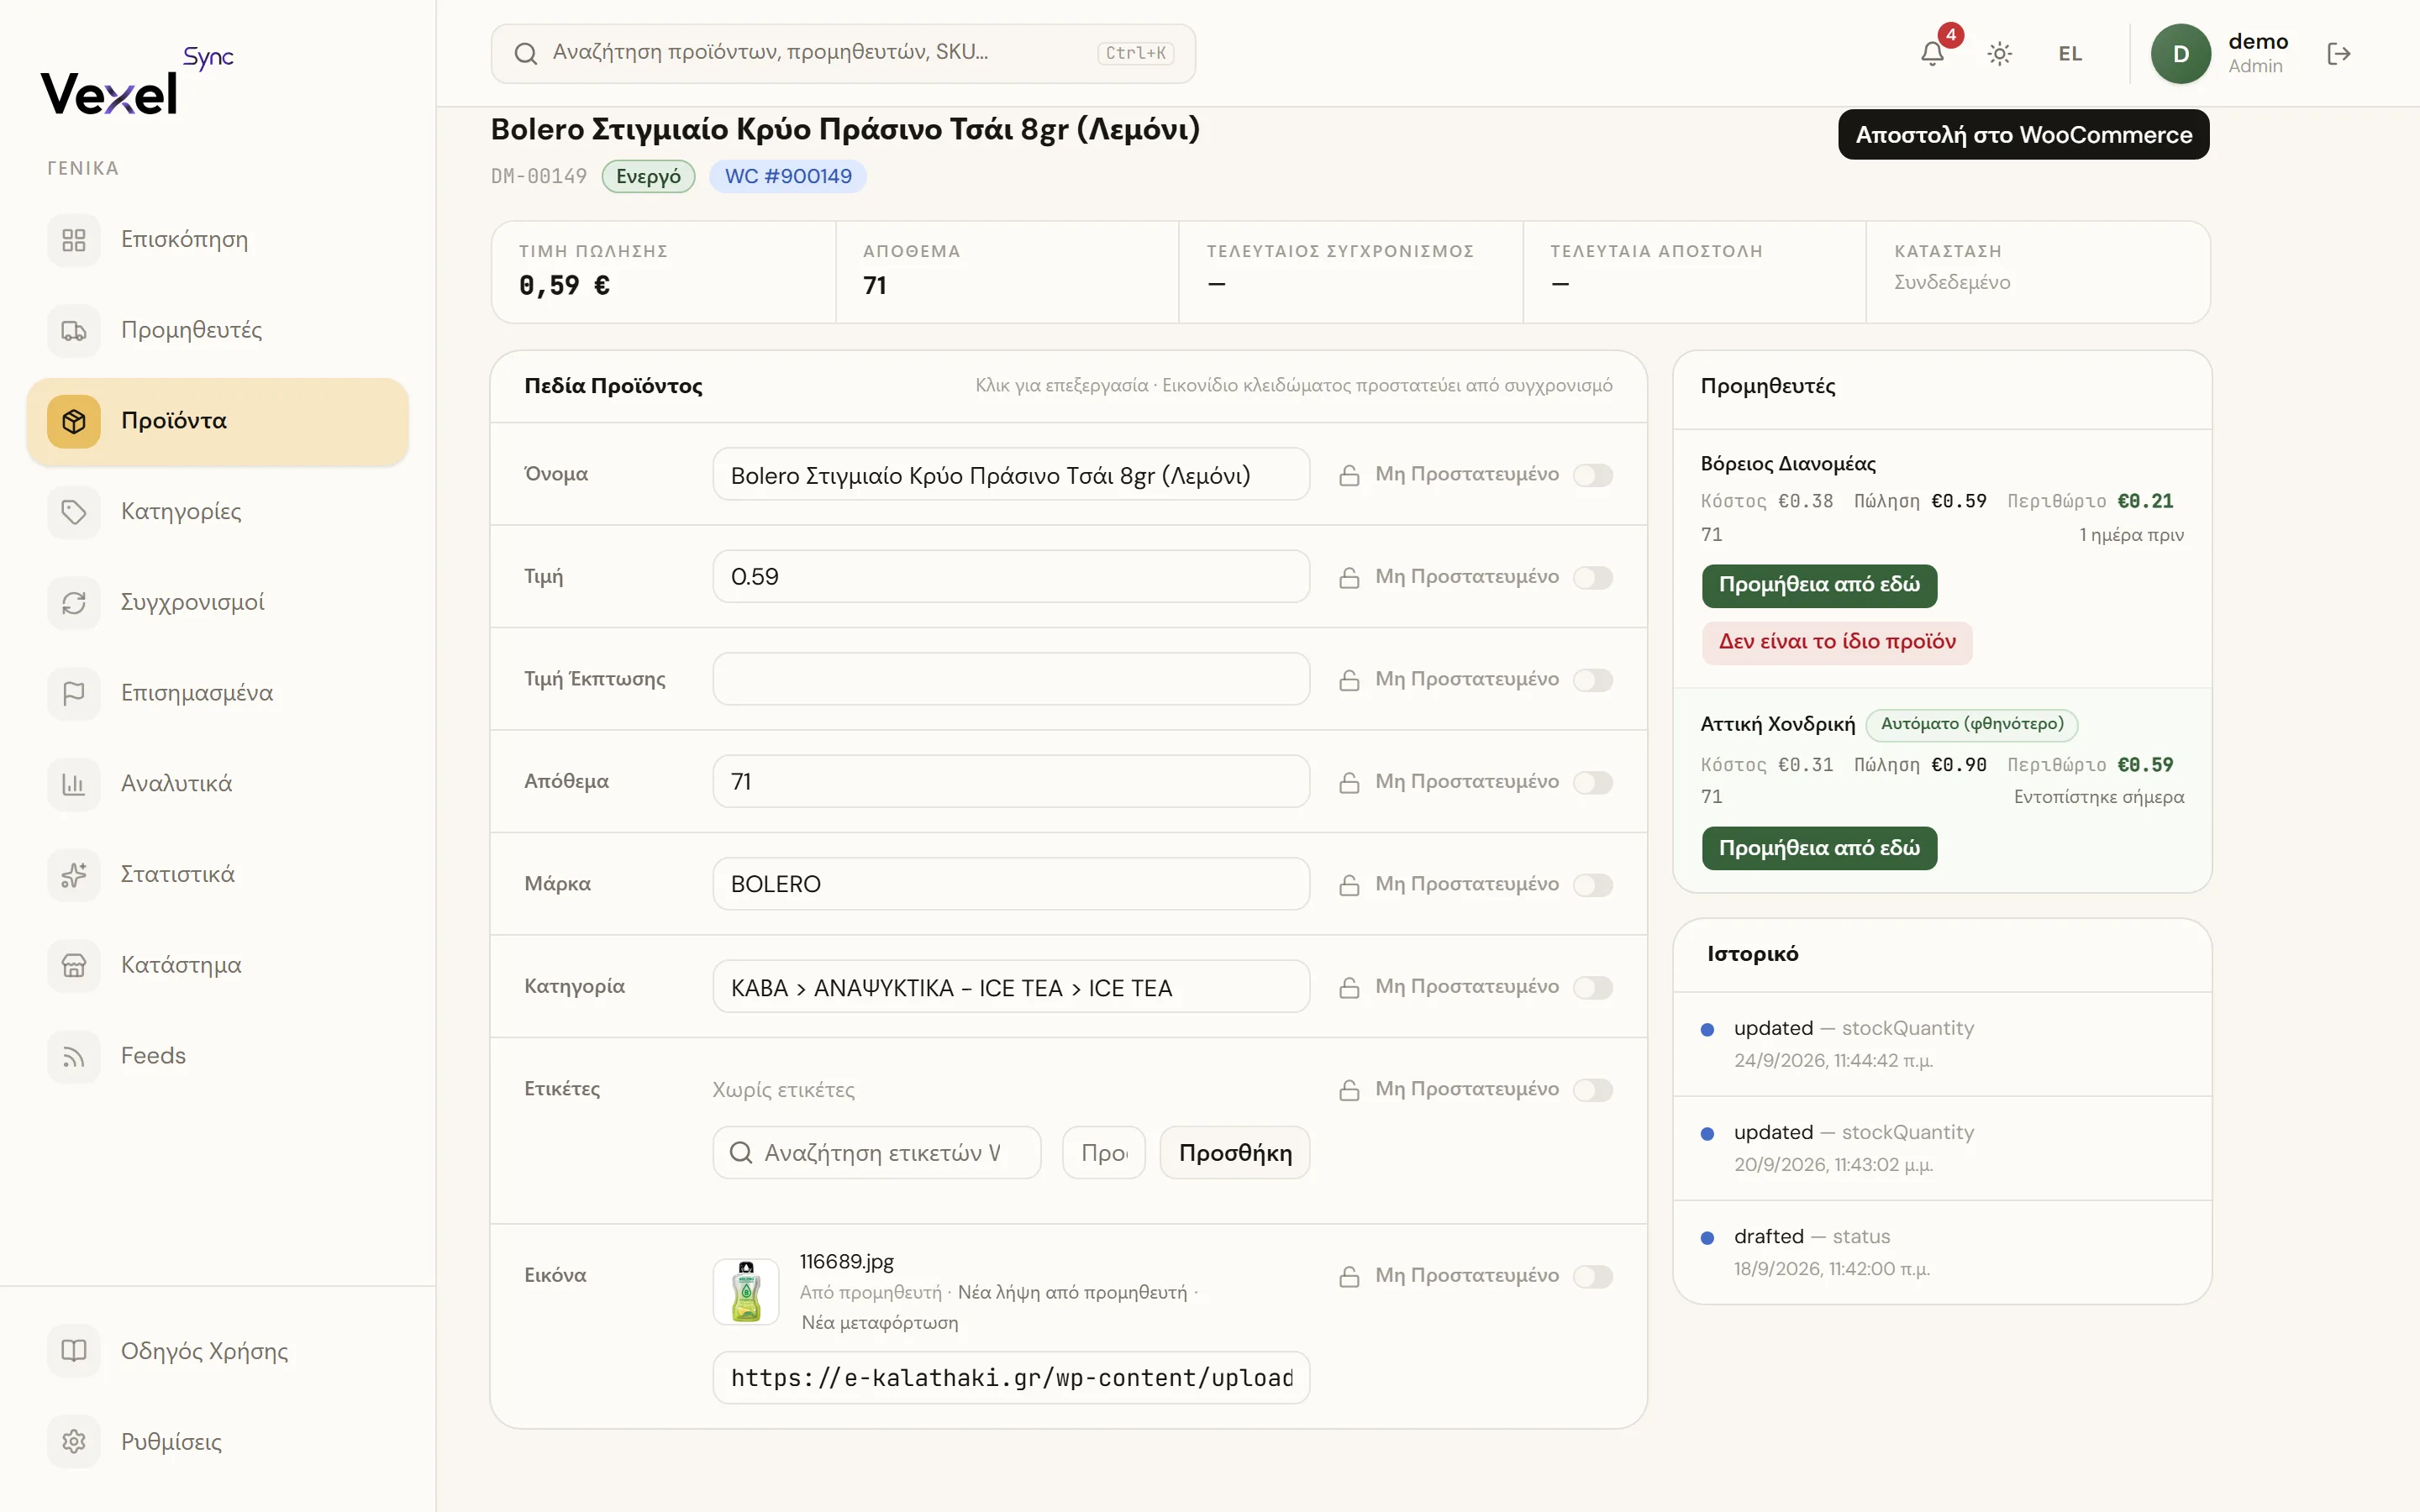Edit the Μάρκα field showing BOLERO
Screen dimensions: 2420x1512
tap(1011, 884)
